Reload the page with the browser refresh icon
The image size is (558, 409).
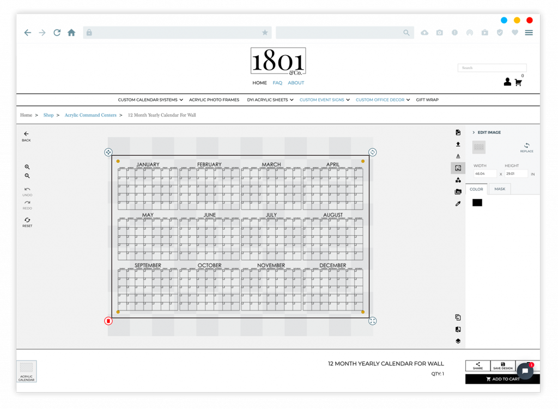57,33
